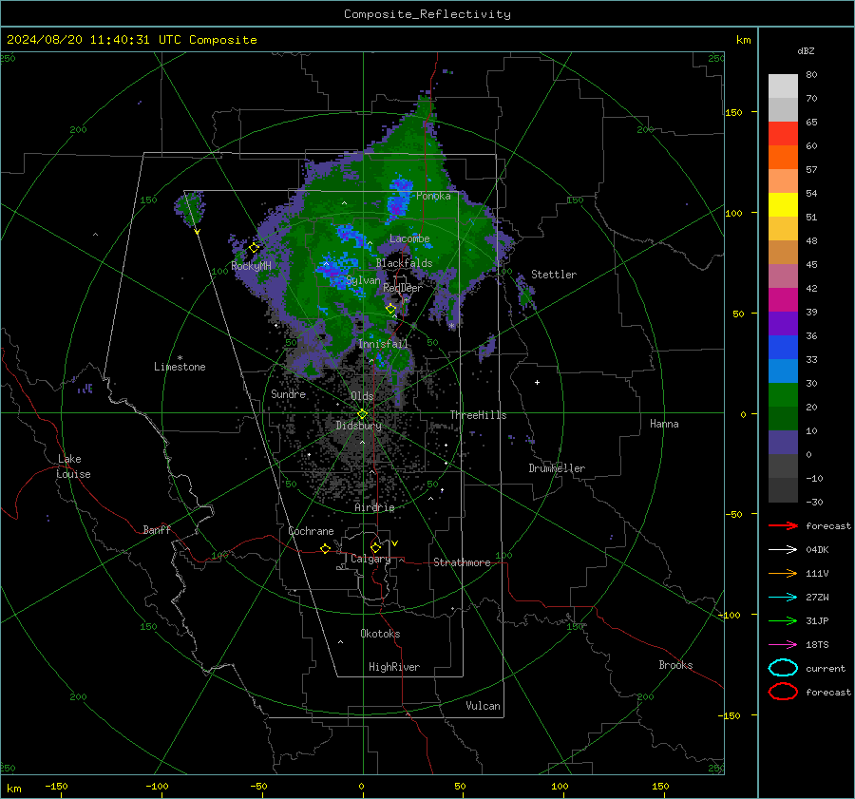Viewport: 855px width, 799px height.
Task: Click white plus marker west of Hanna
Action: click(x=537, y=382)
